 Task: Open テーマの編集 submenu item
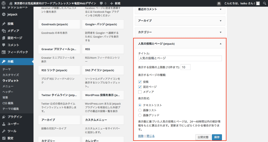point(10,109)
